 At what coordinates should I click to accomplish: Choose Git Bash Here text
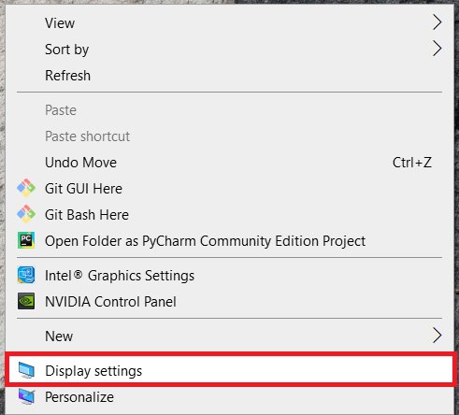pos(87,215)
